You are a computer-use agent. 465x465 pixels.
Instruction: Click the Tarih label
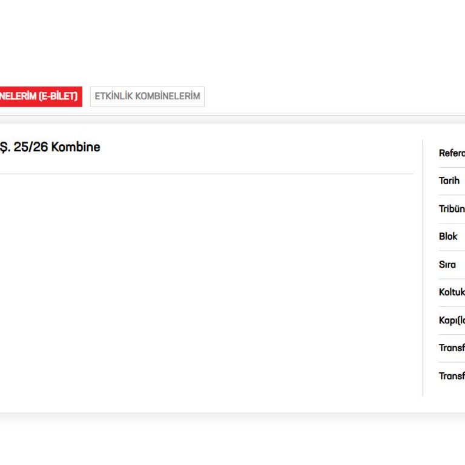[449, 180]
